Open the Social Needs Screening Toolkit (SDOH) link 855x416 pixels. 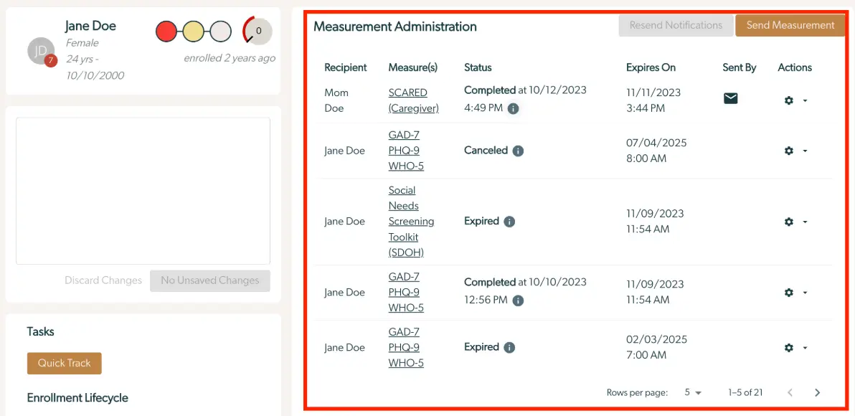click(411, 221)
